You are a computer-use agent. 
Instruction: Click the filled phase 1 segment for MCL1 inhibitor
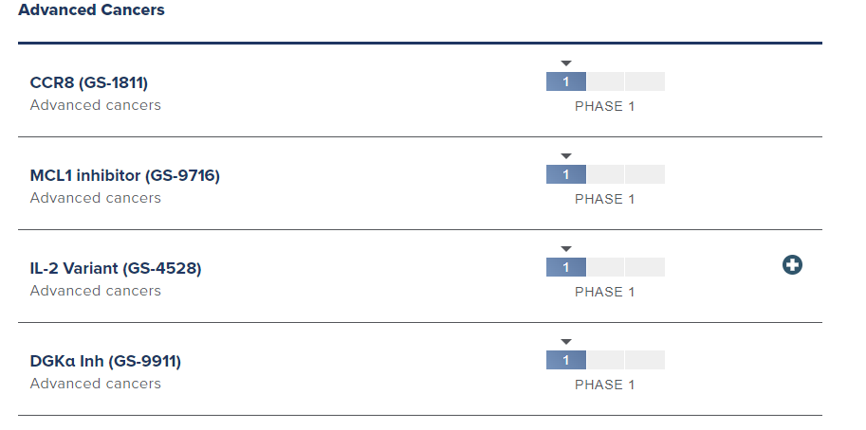(x=566, y=174)
